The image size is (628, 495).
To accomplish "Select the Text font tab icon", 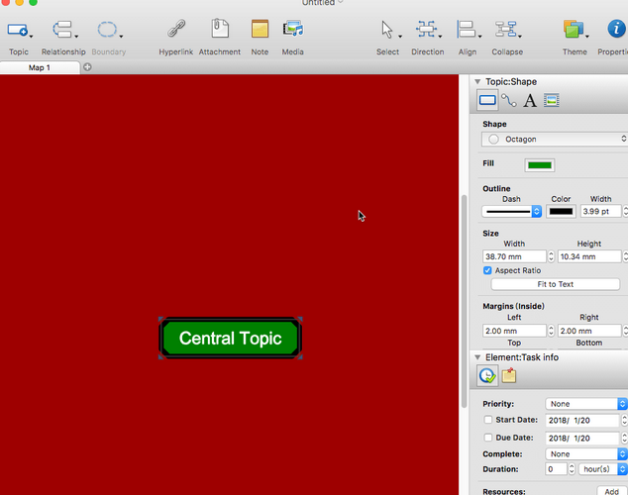I will click(x=530, y=100).
